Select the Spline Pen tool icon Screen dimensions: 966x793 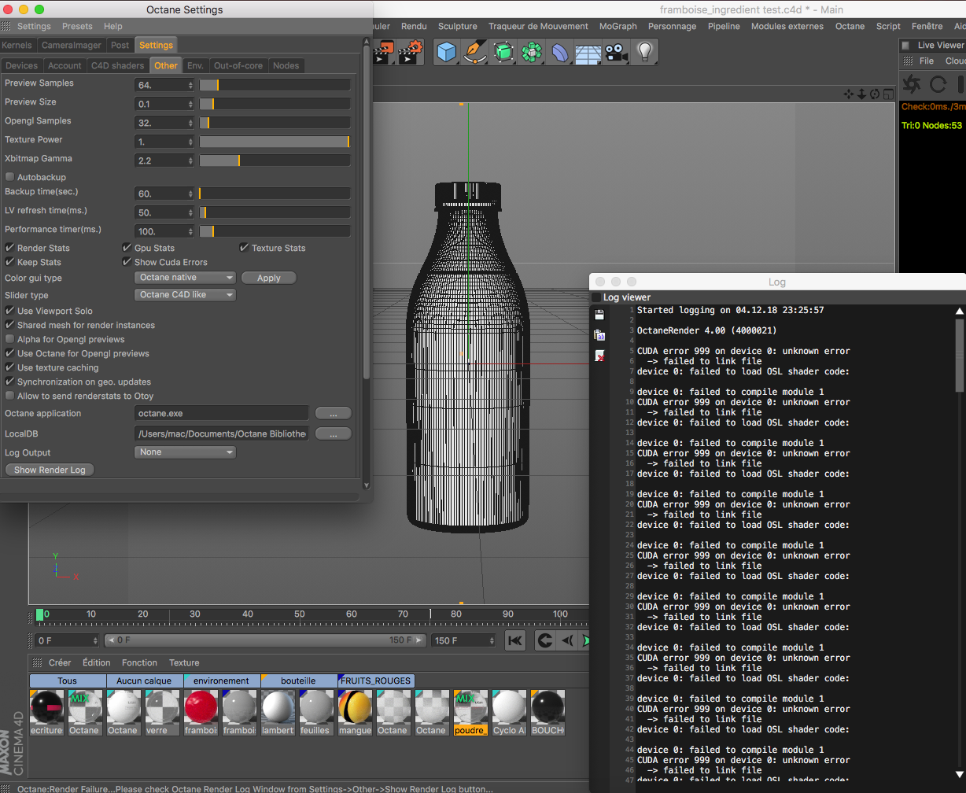click(475, 52)
